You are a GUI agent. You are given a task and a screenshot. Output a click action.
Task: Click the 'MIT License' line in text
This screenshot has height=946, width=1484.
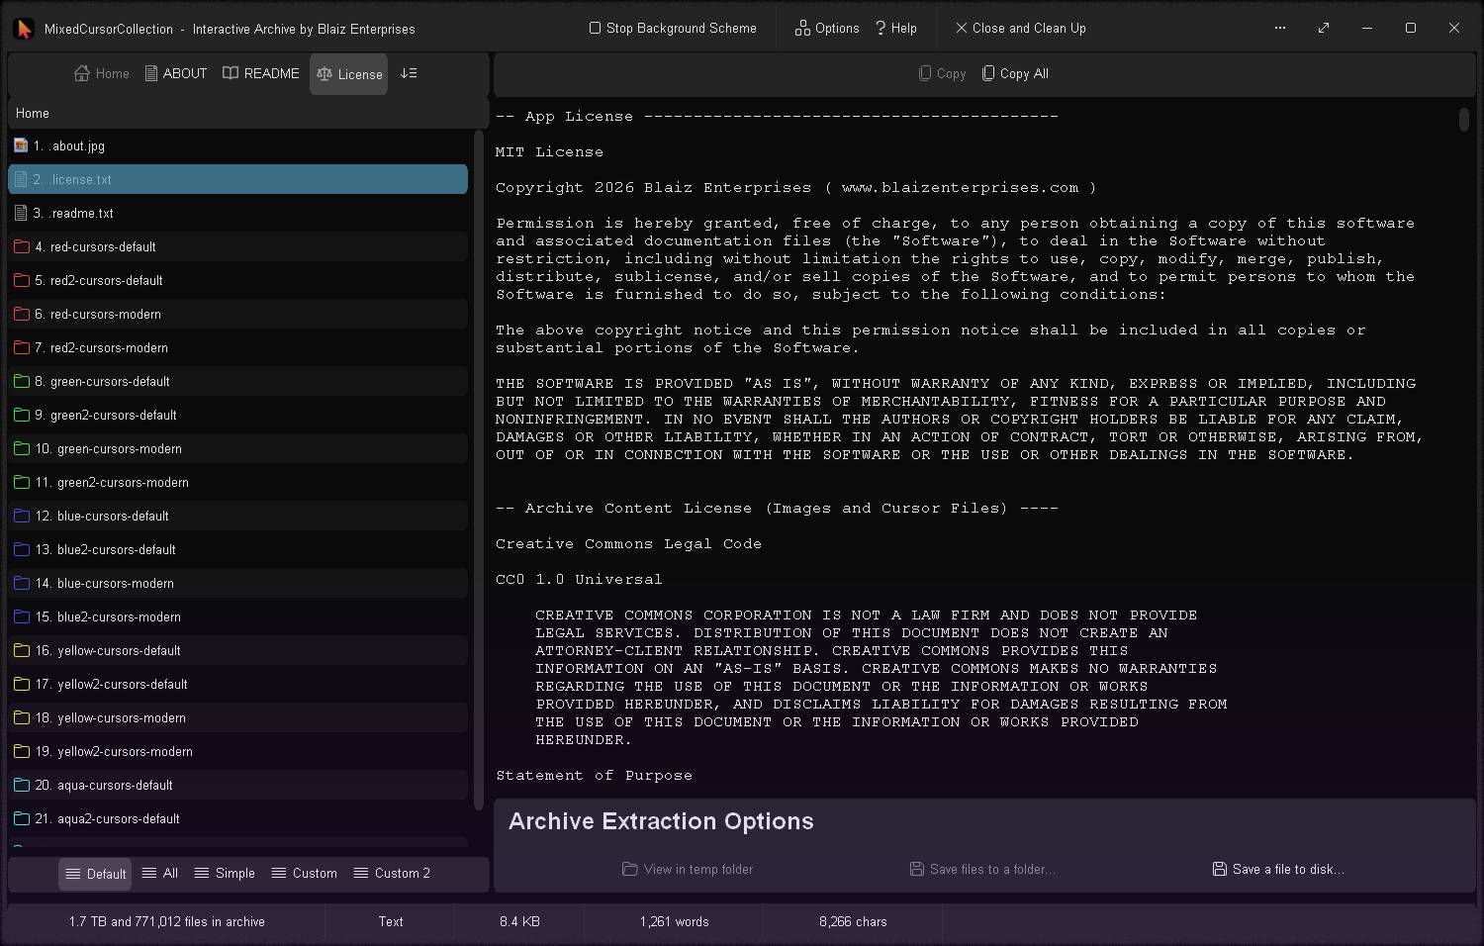coord(549,152)
